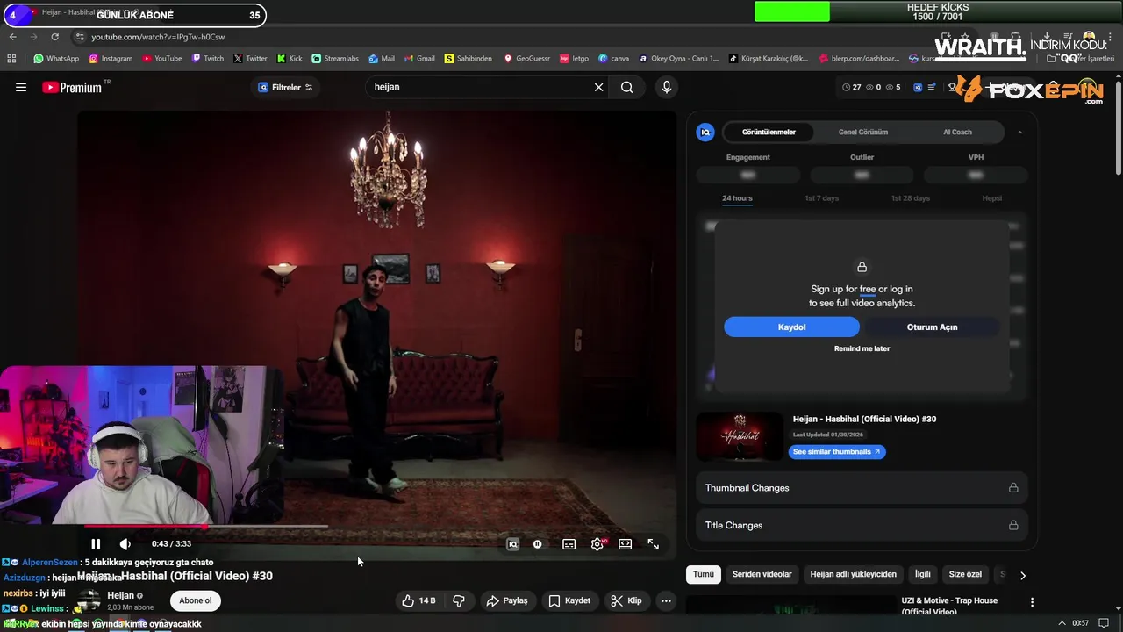Screen dimensions: 1123x632
Task: Mute the video volume icon
Action: pos(125,544)
